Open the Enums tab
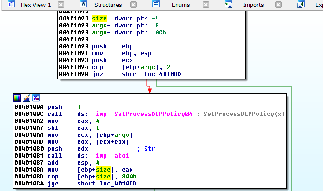 pos(181,5)
